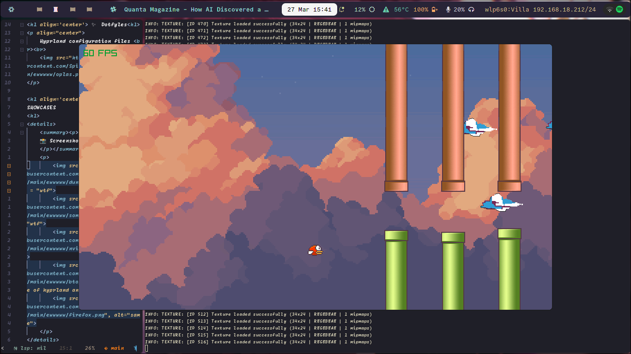Screen dimensions: 631x354
Task: Toggle the microphone icon at 20%
Action: coord(448,9)
